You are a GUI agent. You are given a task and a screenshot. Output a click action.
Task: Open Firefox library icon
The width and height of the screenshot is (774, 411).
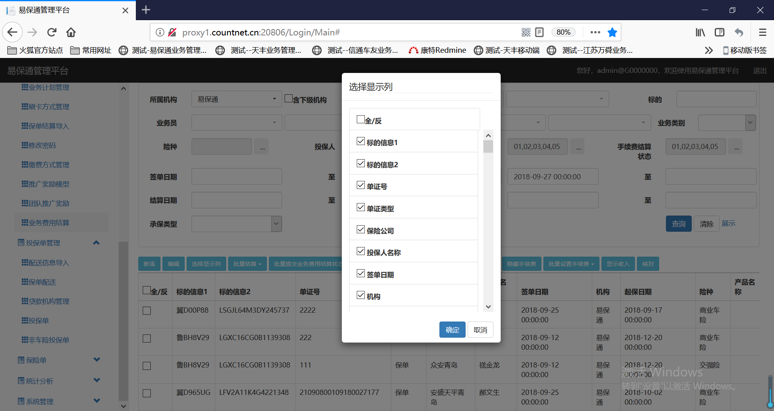point(700,32)
